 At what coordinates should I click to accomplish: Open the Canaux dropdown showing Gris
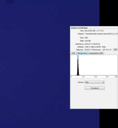pyautogui.click(x=95, y=82)
